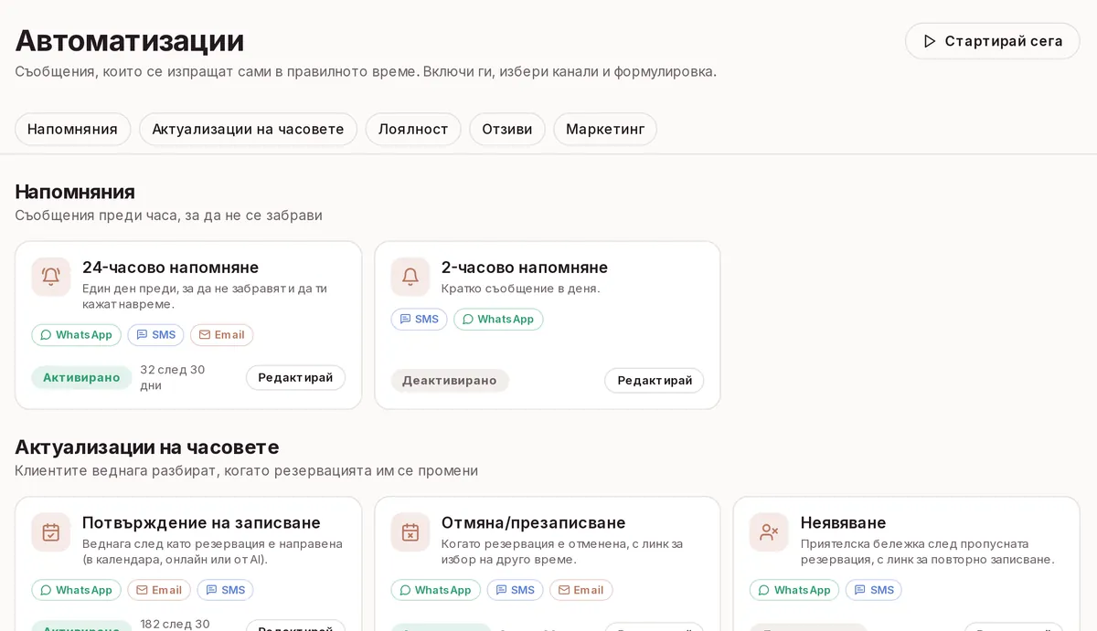Select the Актуализации на часовете tab
Screen dimensions: 1097x631
coord(248,130)
